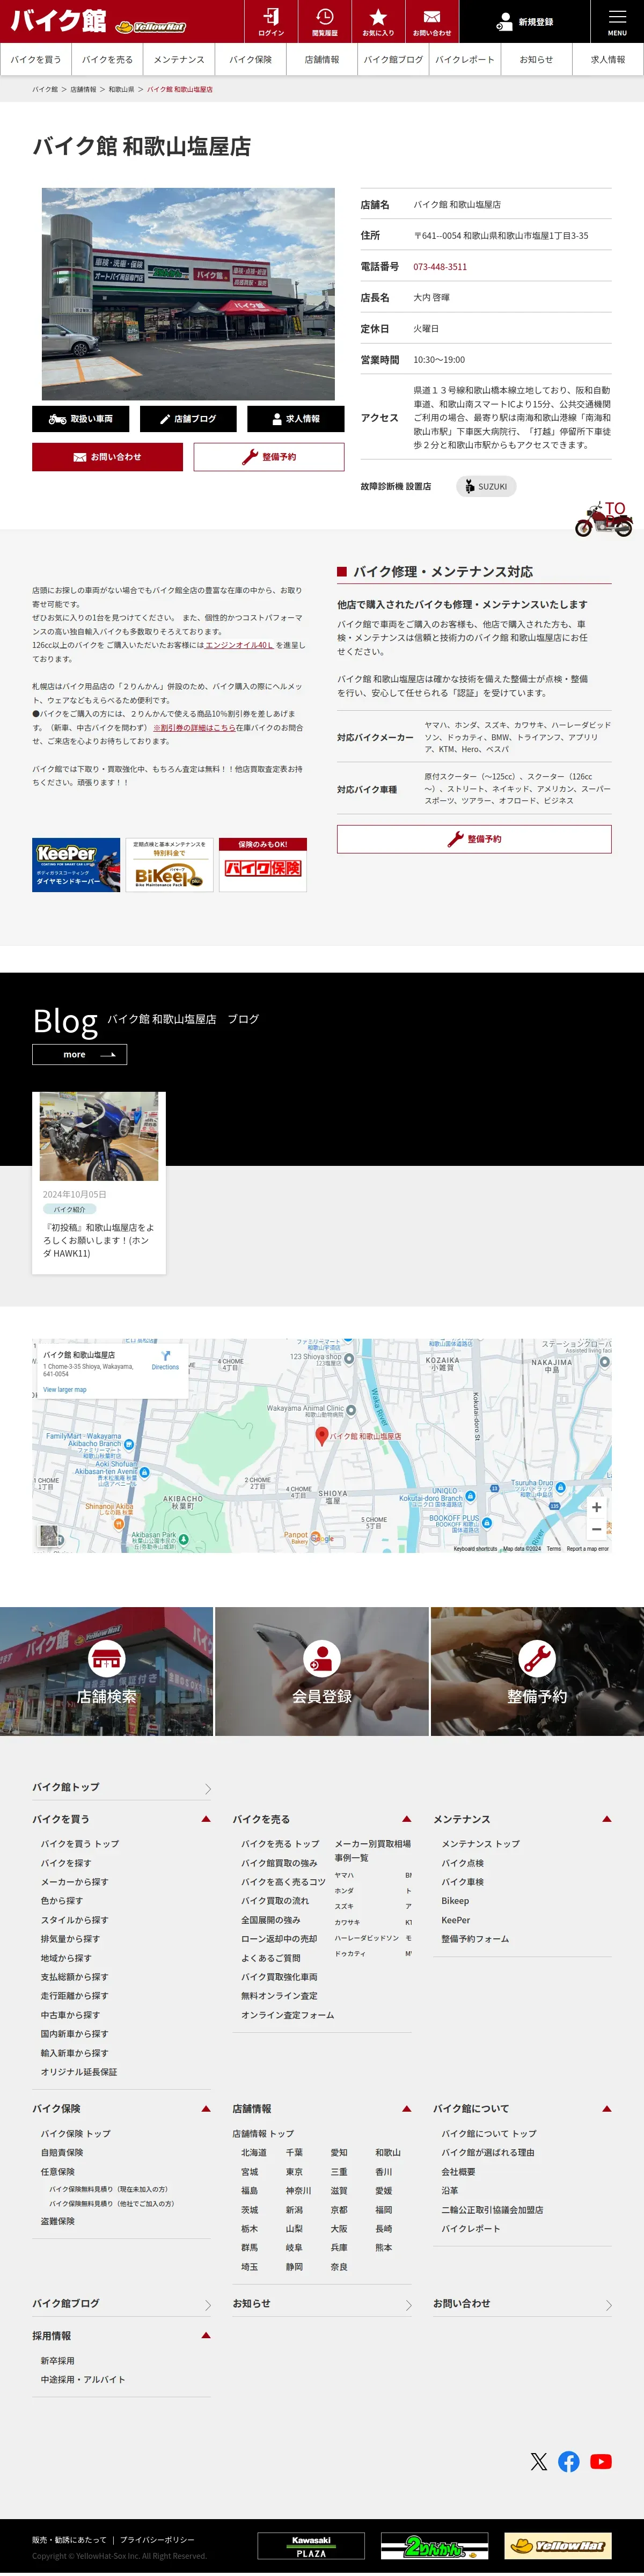The height and width of the screenshot is (2576, 644).
Task: Open the お知らせ nav tab
Action: pos(536,60)
